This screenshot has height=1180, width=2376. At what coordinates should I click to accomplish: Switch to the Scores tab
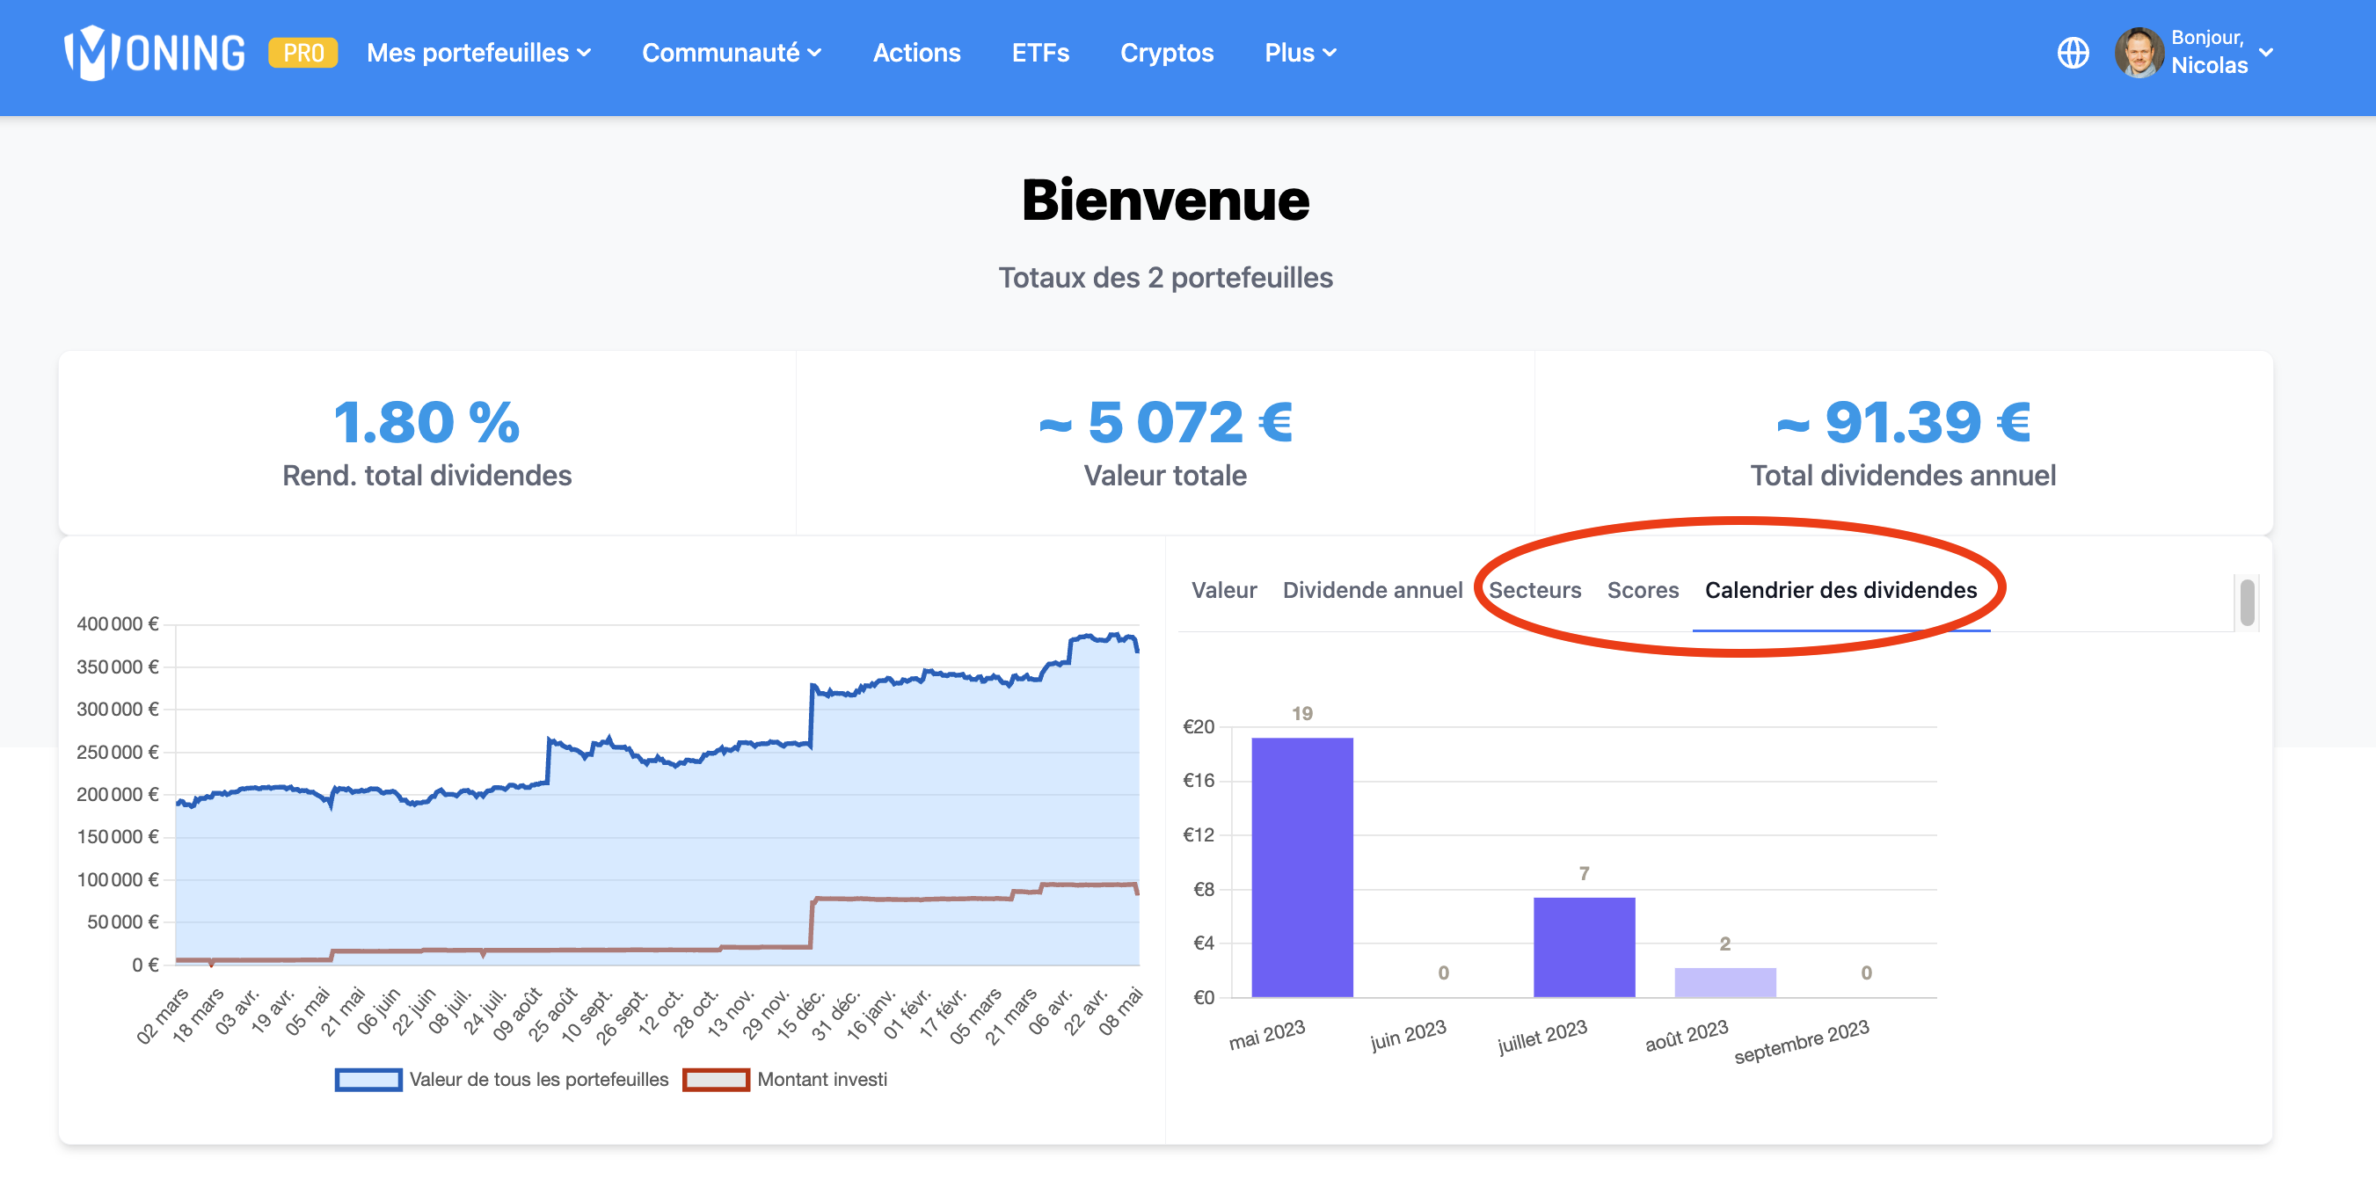[x=1643, y=589]
